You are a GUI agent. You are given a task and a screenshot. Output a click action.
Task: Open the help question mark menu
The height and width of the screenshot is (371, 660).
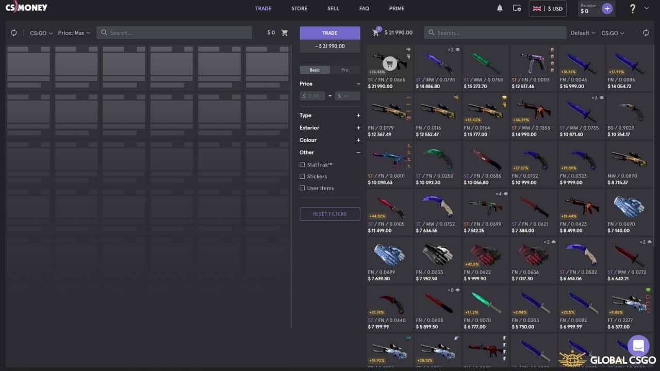pos(633,8)
